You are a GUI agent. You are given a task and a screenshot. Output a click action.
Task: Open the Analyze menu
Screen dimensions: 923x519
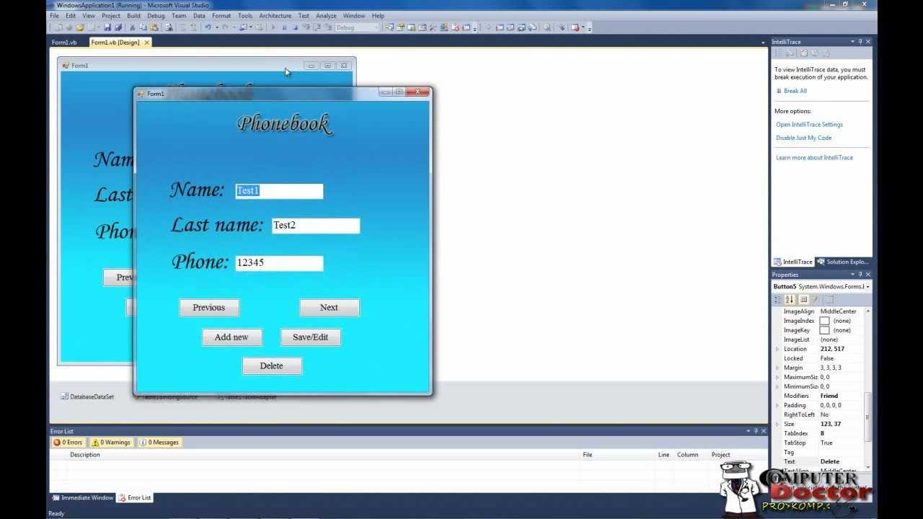tap(326, 15)
